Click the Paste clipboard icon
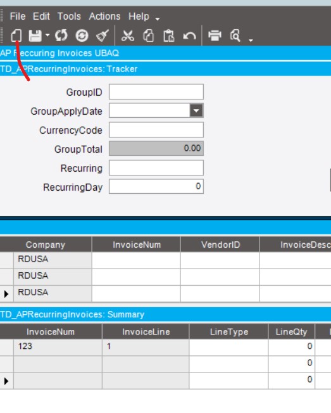The width and height of the screenshot is (331, 413). pyautogui.click(x=168, y=35)
